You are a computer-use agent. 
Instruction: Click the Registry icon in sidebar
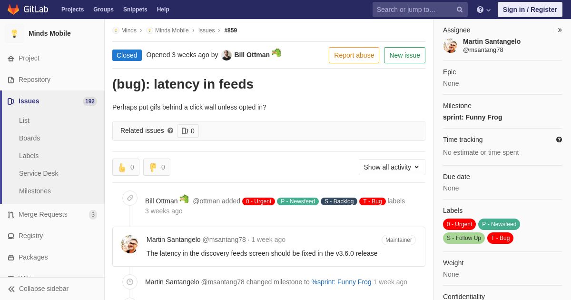coord(11,236)
